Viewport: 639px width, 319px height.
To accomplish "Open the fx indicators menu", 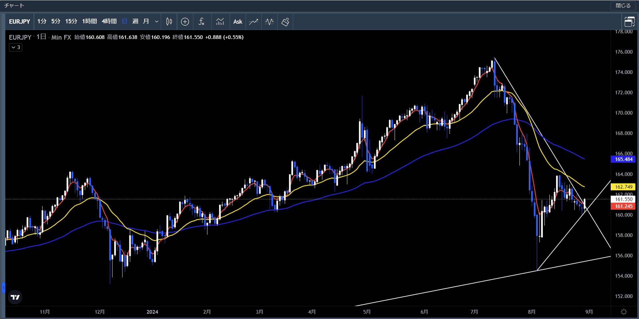I will coord(201,22).
